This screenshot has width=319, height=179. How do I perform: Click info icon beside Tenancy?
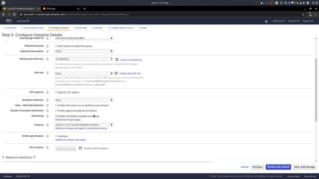tap(47, 125)
